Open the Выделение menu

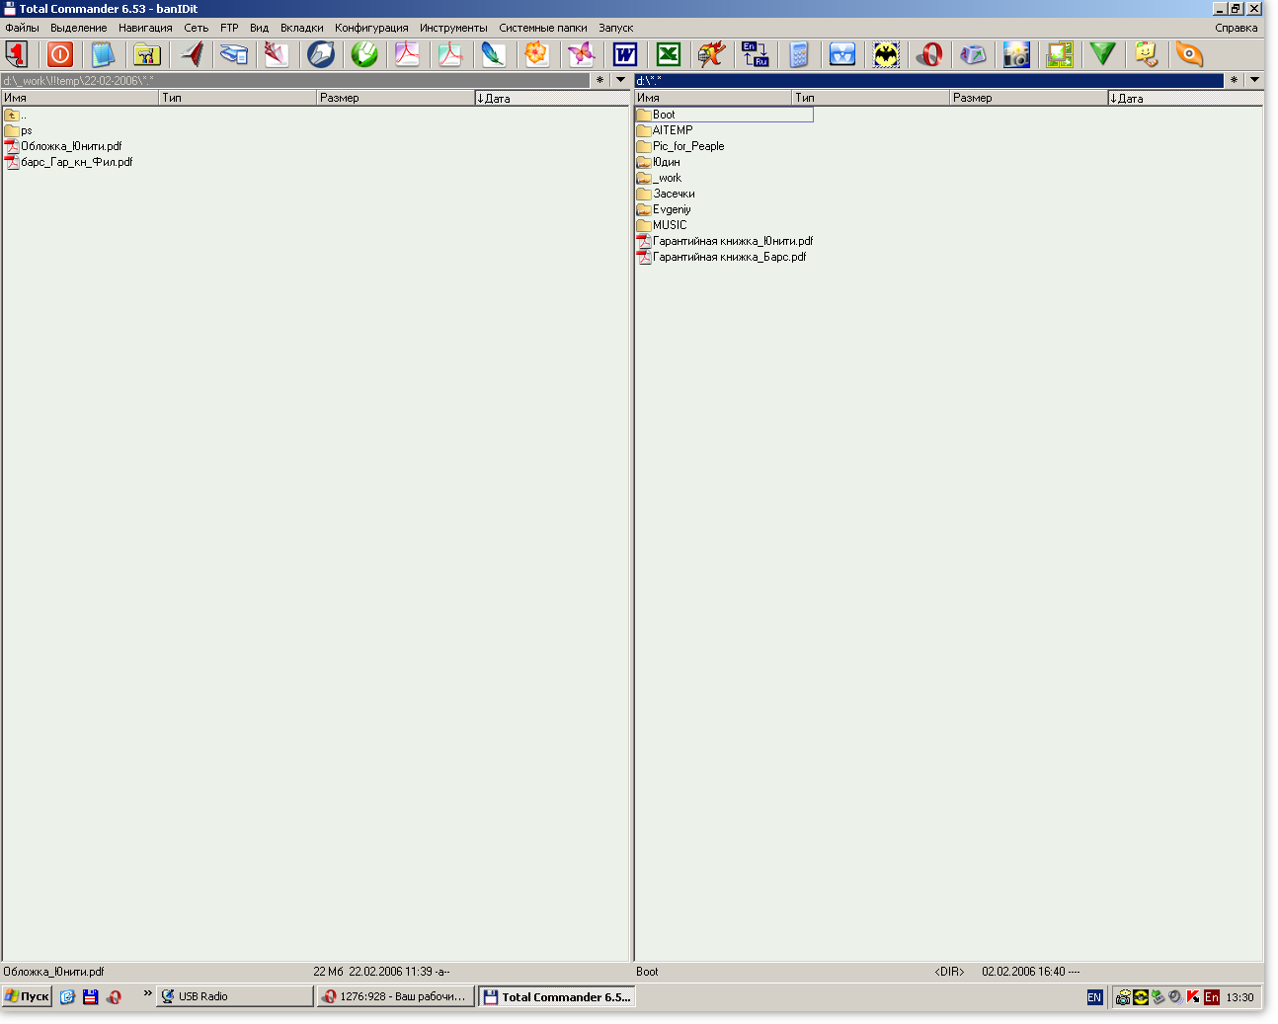79,28
